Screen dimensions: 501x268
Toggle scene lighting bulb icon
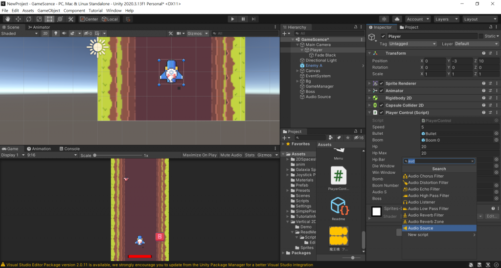(56, 34)
